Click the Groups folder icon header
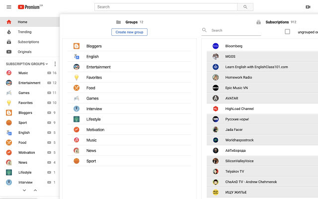This screenshot has width=318, height=199. pos(118,22)
